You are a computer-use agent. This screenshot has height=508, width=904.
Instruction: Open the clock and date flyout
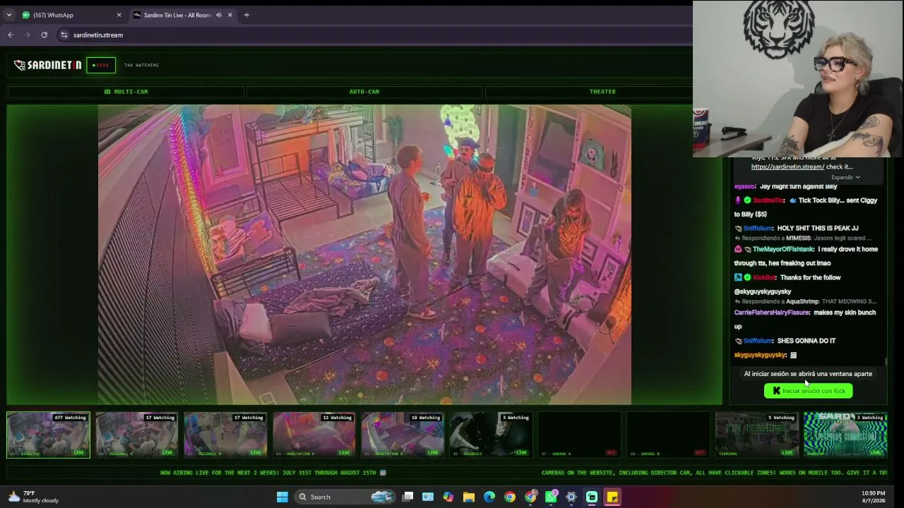[873, 497]
